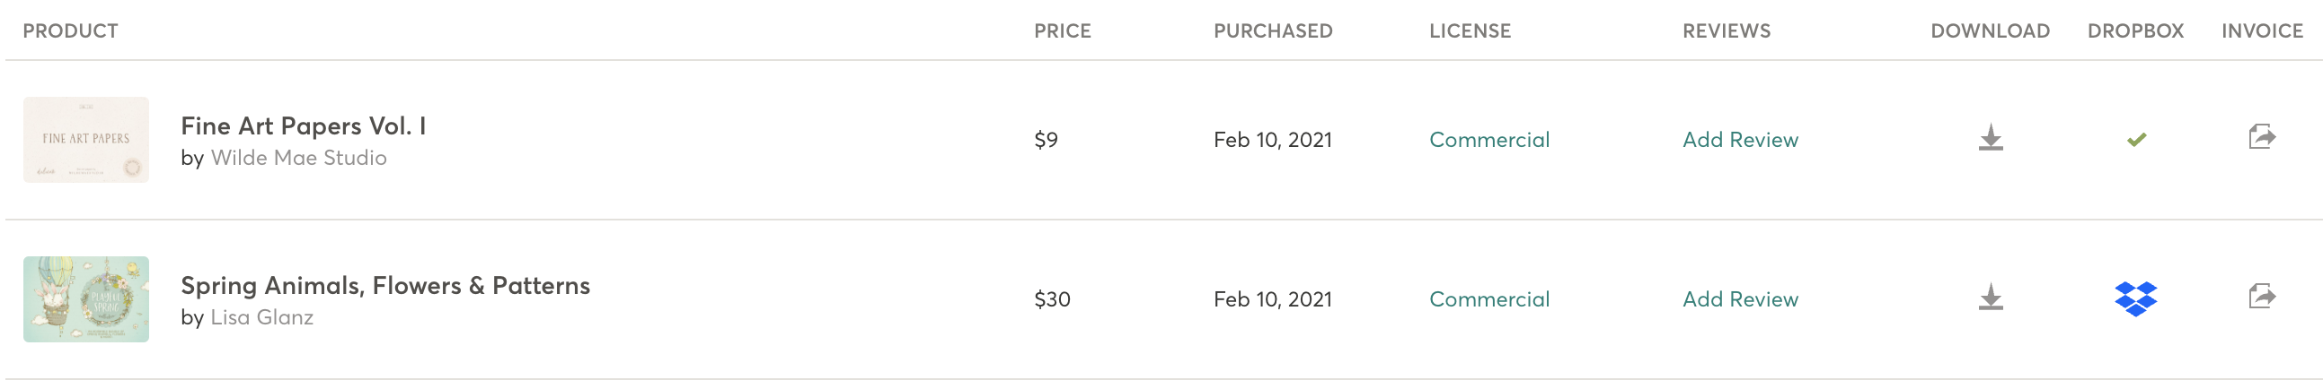2323x380 pixels.
Task: Open invoice for Spring Animals purchase
Action: pos(2262,297)
